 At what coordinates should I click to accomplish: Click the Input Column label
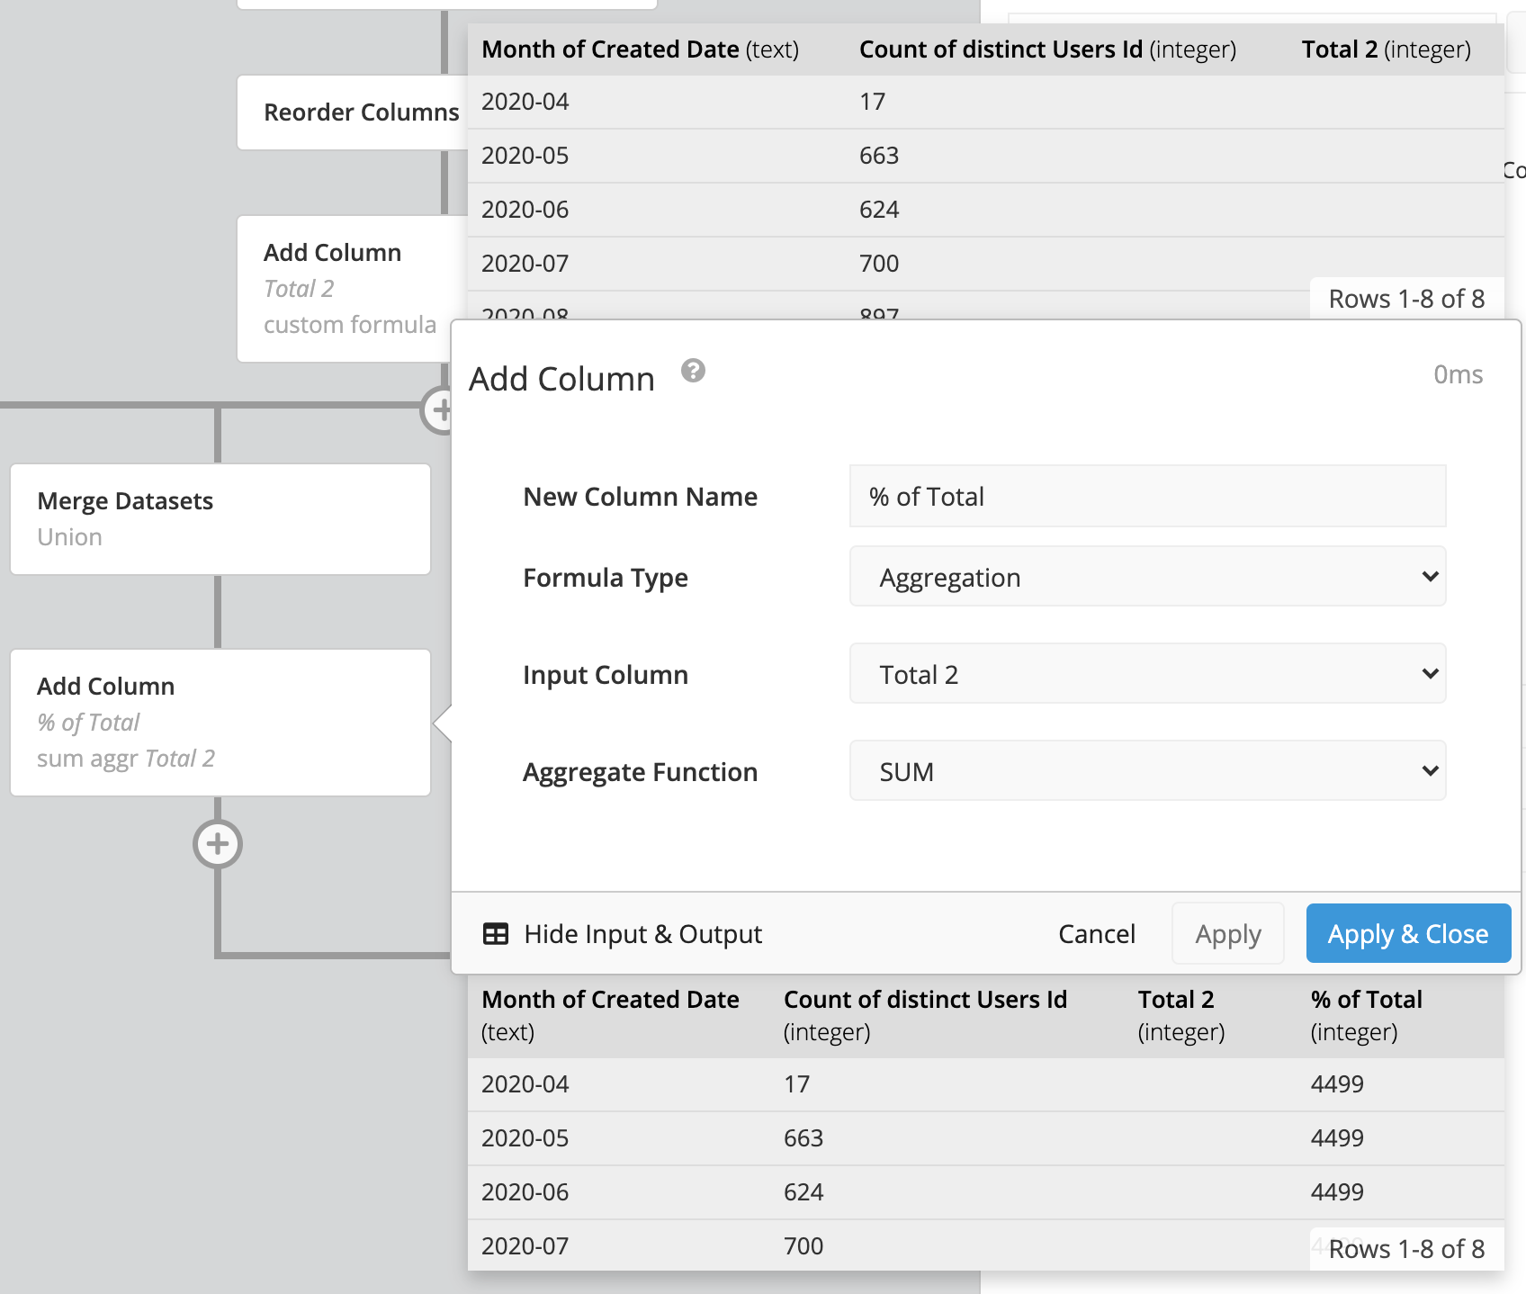[x=606, y=675]
